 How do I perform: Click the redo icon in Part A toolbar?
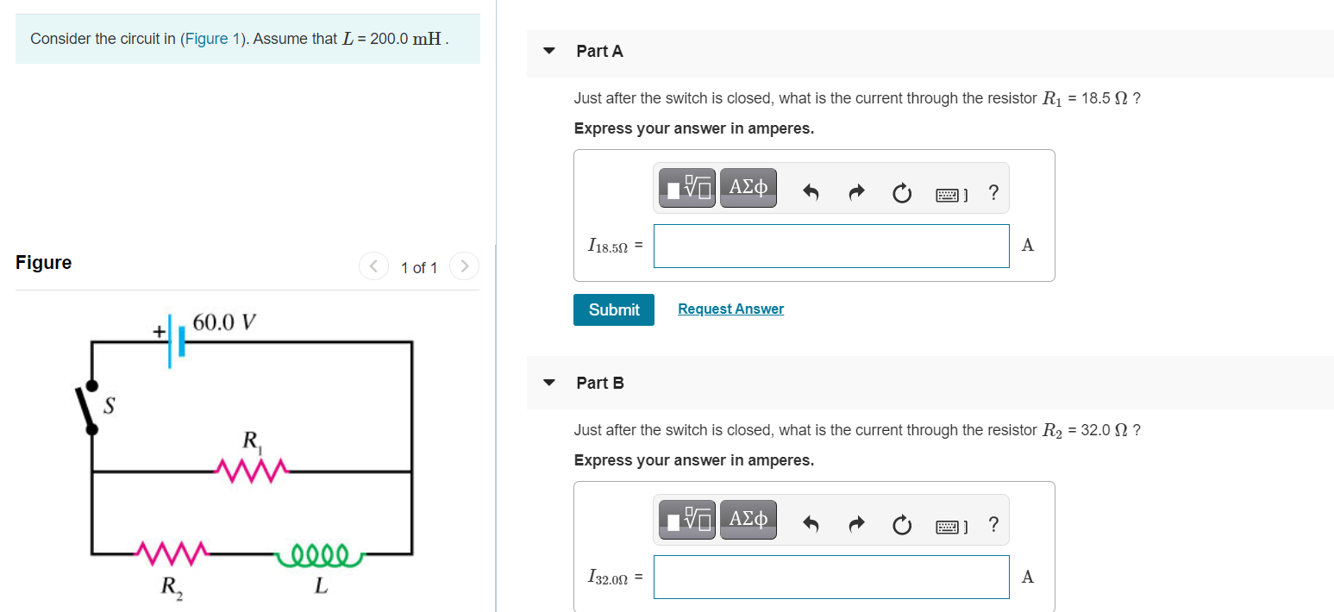pos(855,192)
